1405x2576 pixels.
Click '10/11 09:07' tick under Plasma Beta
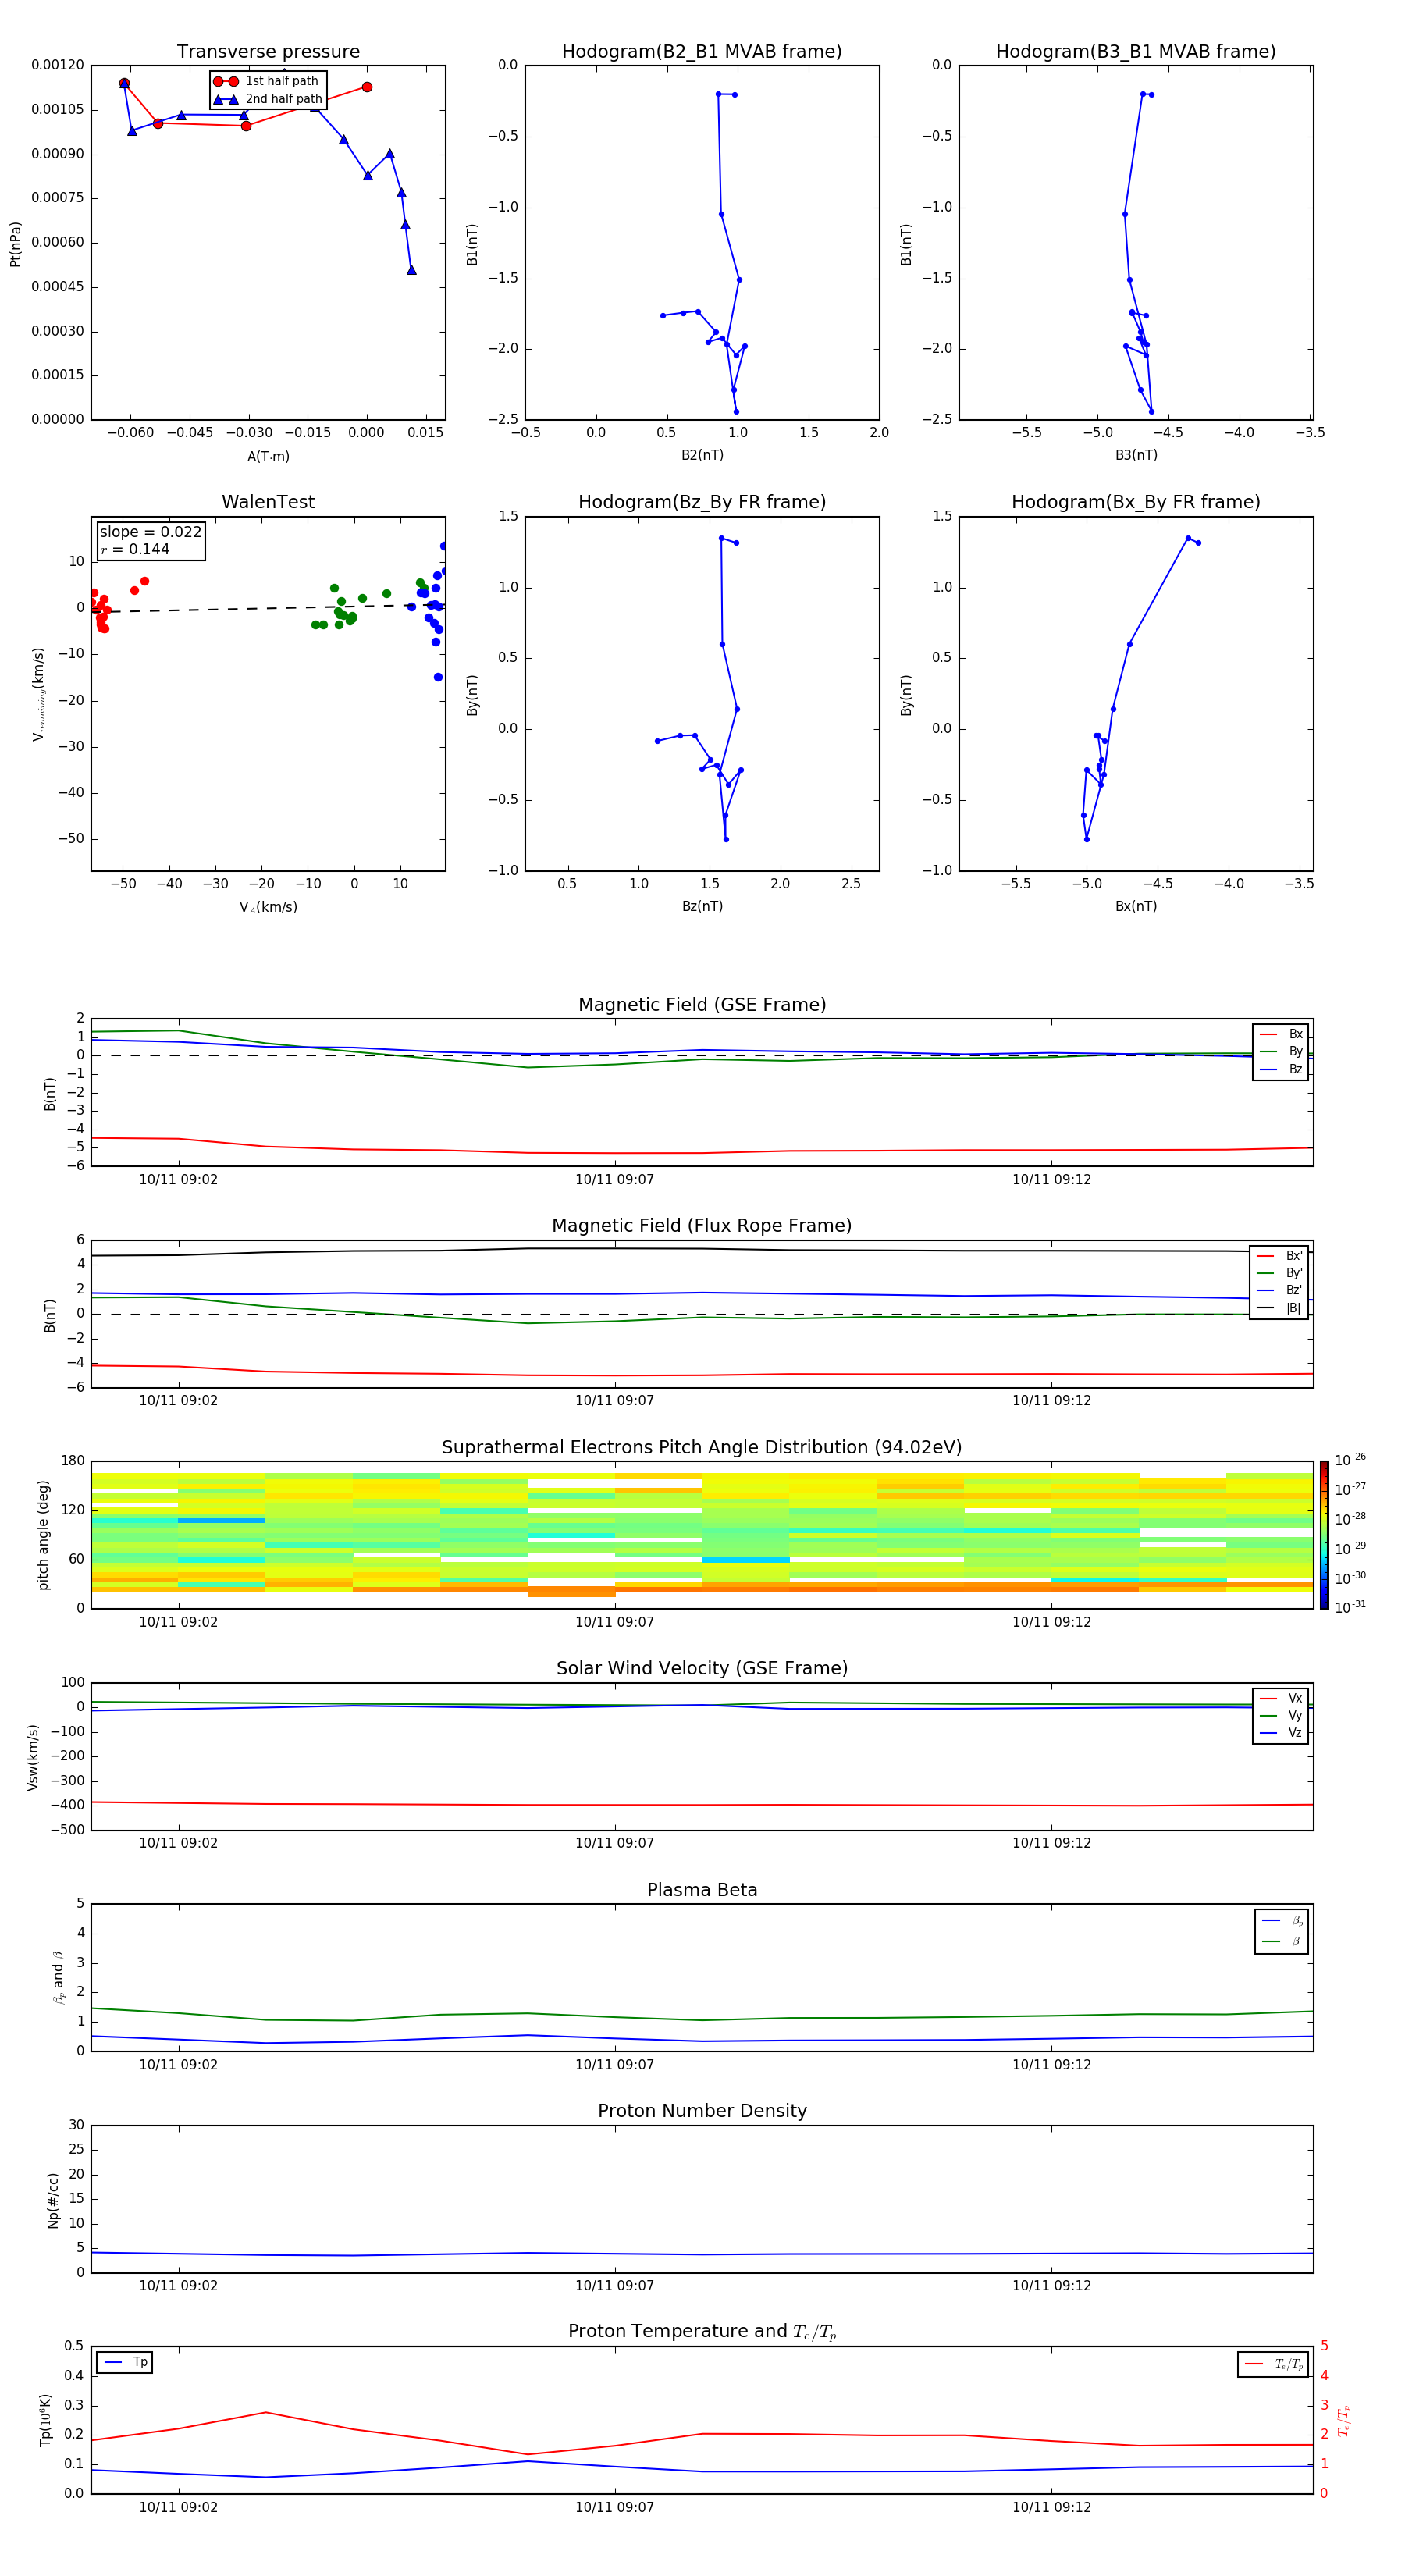click(614, 2065)
